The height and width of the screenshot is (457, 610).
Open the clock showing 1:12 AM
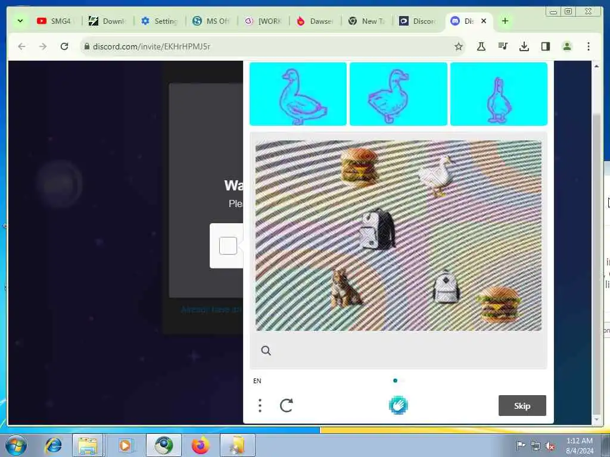point(579,445)
